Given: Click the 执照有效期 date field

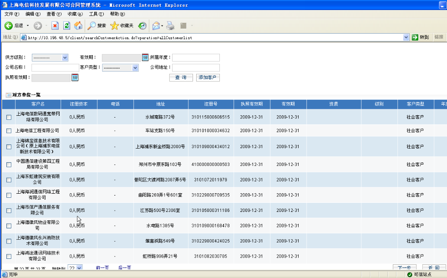Looking at the screenshot, I should coord(51,77).
